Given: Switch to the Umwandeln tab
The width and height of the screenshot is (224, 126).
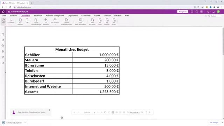Looking at the screenshot, I should [x=26, y=15].
